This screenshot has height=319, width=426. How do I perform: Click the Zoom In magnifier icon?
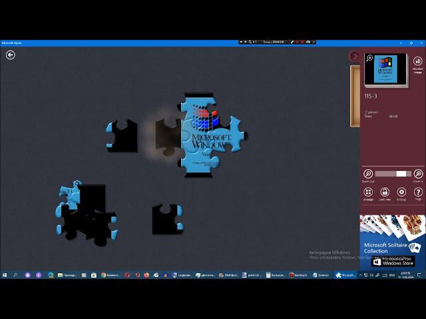[x=418, y=173]
